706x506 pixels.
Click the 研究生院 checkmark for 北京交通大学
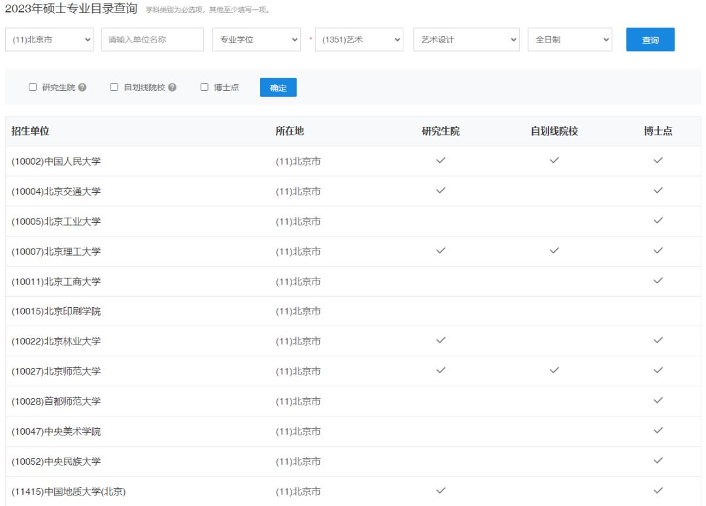pyautogui.click(x=441, y=192)
